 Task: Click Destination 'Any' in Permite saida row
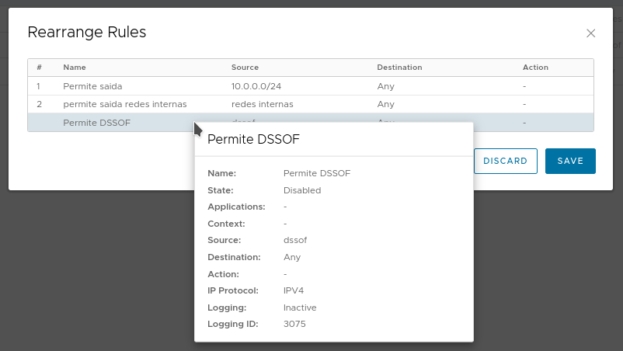click(x=385, y=85)
